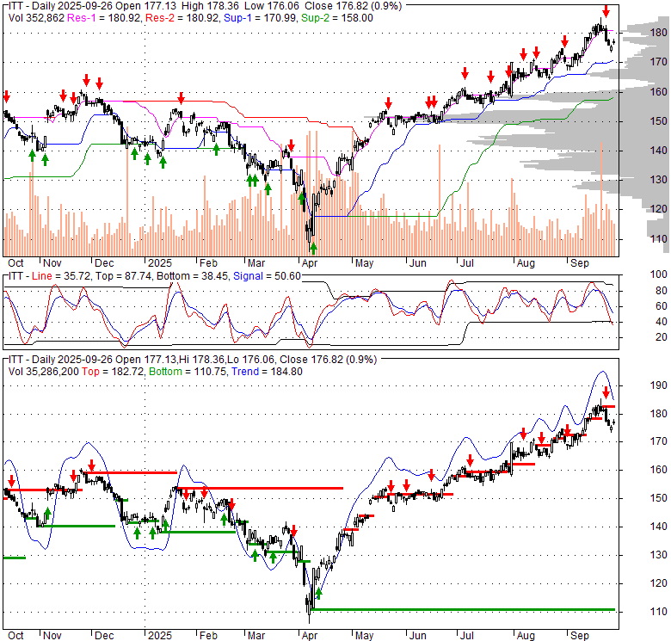This screenshot has width=671, height=641.
Task: Click the 150 price level on the upper chart axis
Action: 658,121
